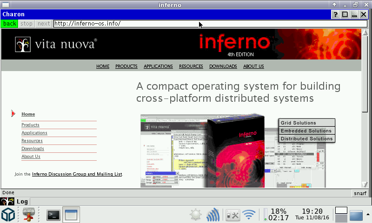This screenshot has height=223, width=372.
Task: Click the Inferno logo start icon
Action: point(7,201)
